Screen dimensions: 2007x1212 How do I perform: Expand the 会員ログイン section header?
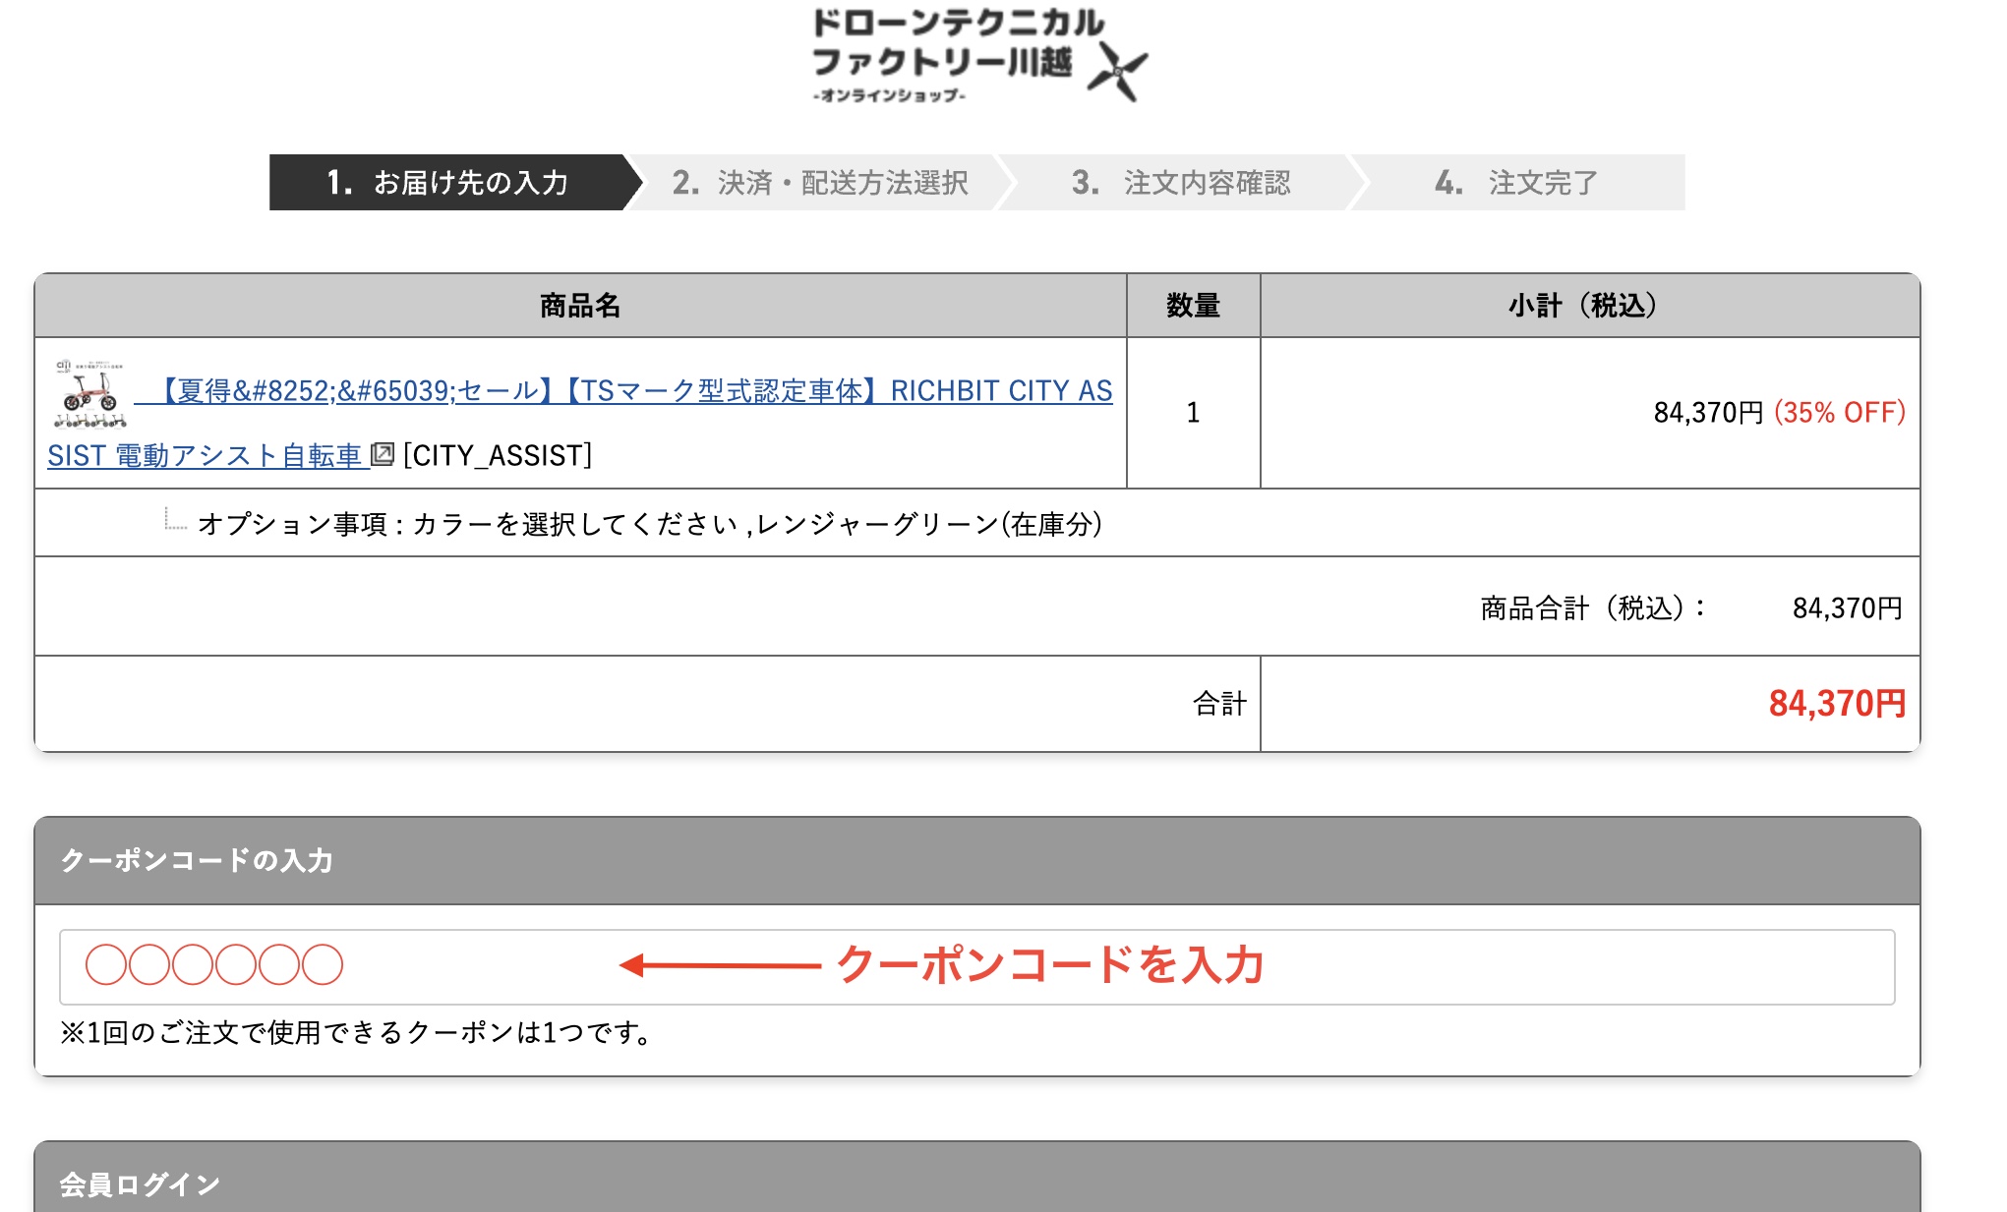[x=140, y=1183]
